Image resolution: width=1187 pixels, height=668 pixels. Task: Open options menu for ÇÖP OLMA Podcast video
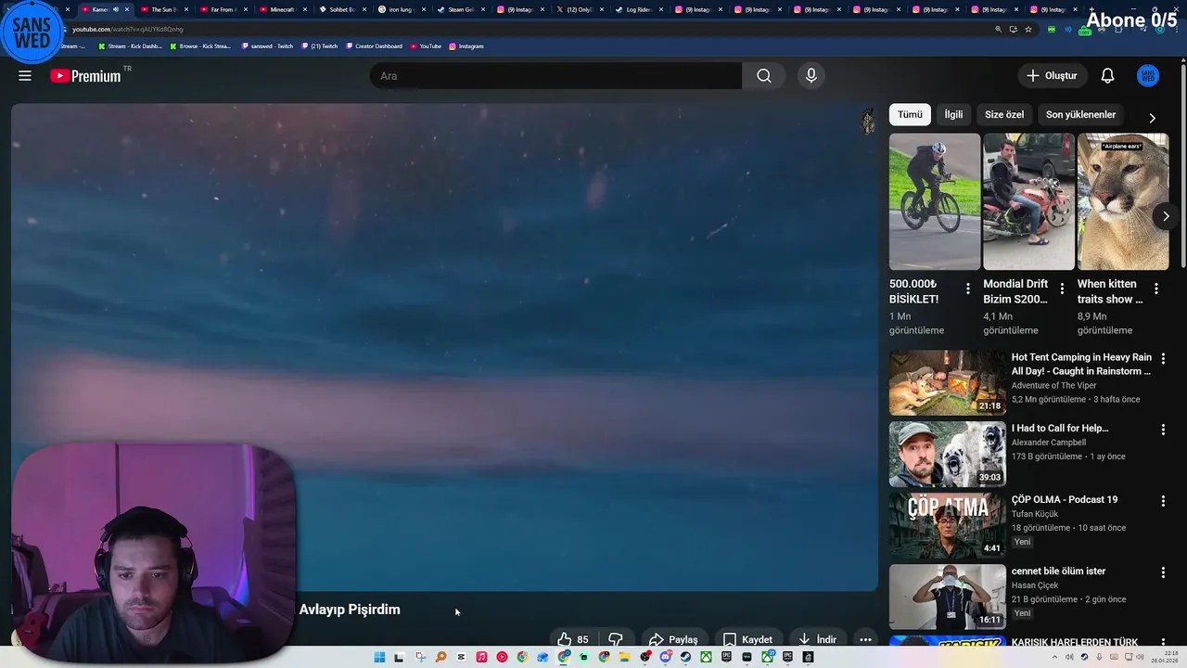coord(1163,501)
